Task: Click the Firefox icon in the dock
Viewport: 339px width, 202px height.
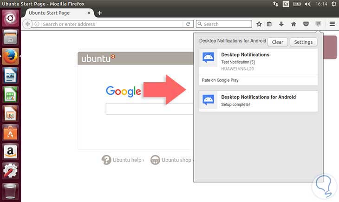Action: click(10, 56)
